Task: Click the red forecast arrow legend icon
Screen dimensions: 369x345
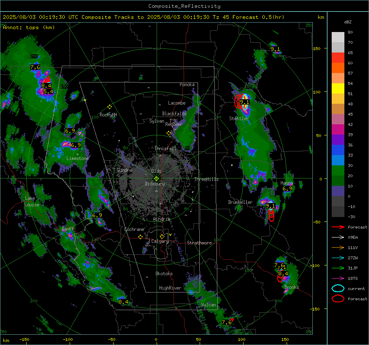Action: coord(338,227)
